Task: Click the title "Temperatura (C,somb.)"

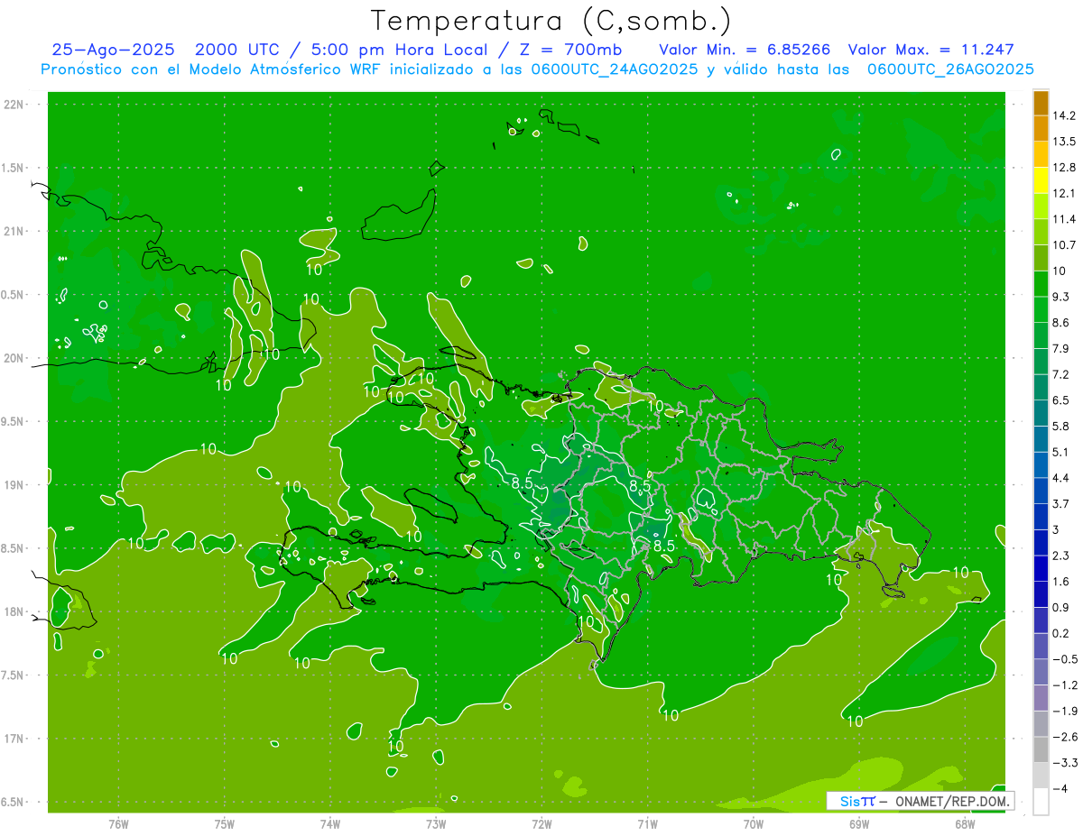Action: tap(551, 21)
